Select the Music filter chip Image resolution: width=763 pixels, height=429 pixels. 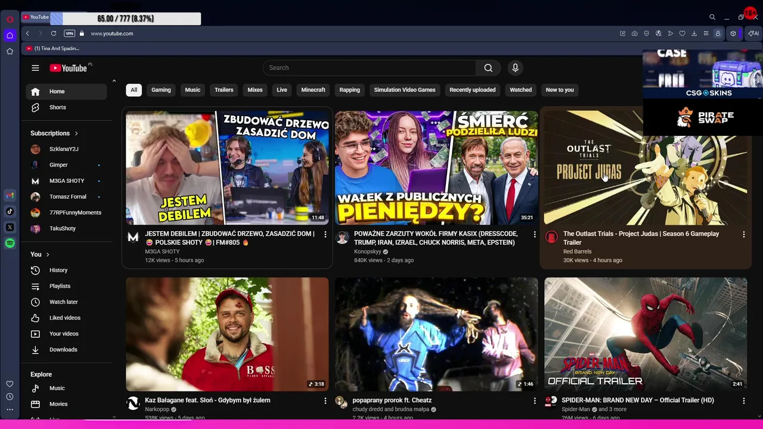[x=193, y=90]
